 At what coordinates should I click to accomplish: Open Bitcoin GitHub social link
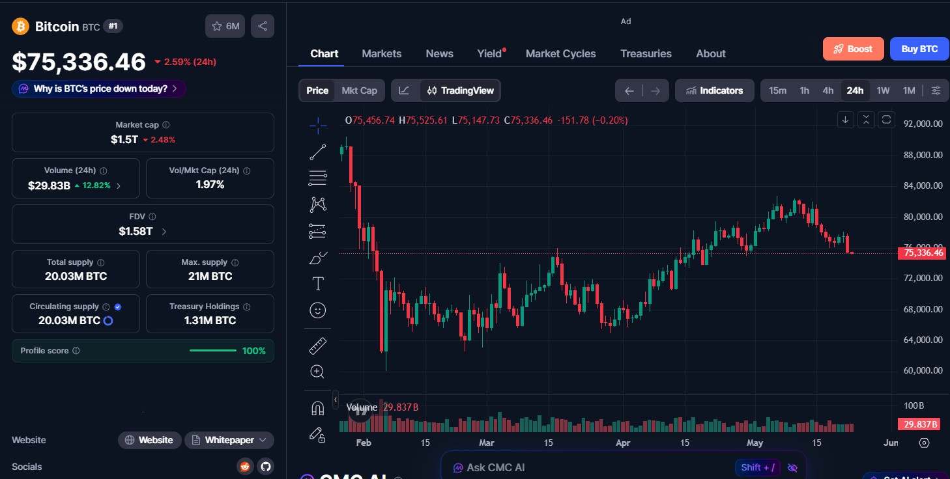point(265,466)
